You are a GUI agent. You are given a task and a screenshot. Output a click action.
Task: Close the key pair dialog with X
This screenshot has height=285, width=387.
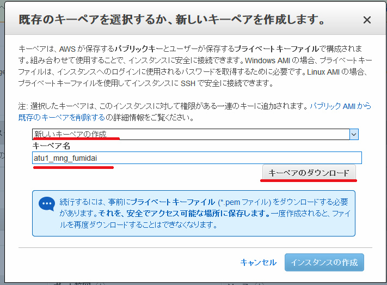[x=367, y=20]
